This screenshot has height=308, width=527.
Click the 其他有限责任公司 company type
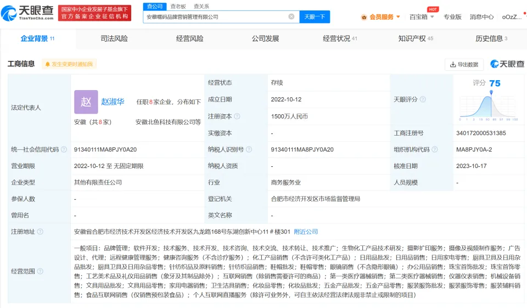click(x=98, y=182)
